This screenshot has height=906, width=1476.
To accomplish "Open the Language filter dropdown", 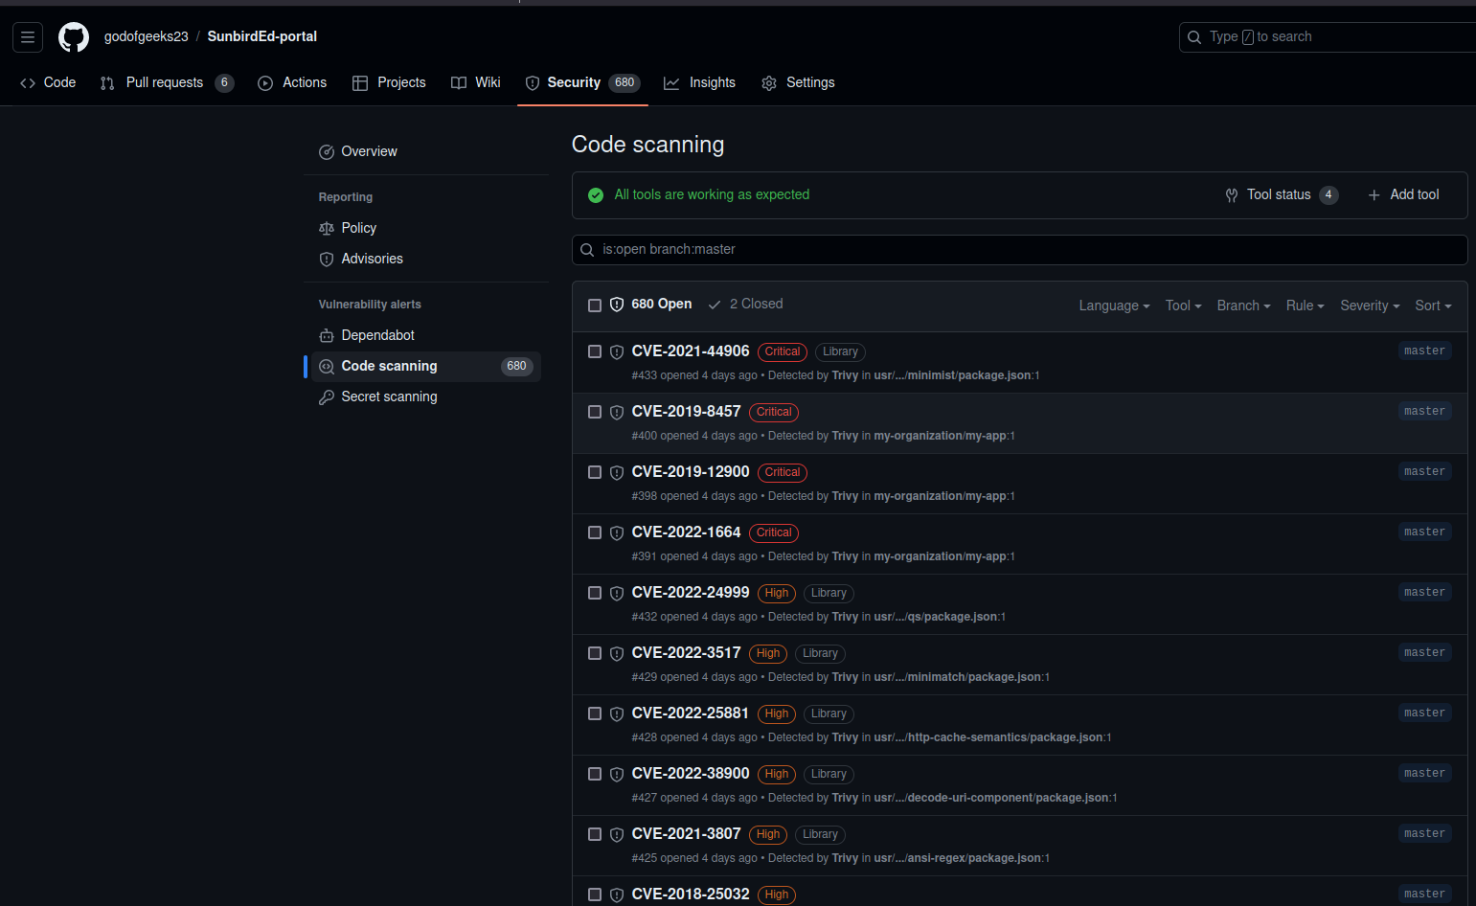I will (1113, 306).
